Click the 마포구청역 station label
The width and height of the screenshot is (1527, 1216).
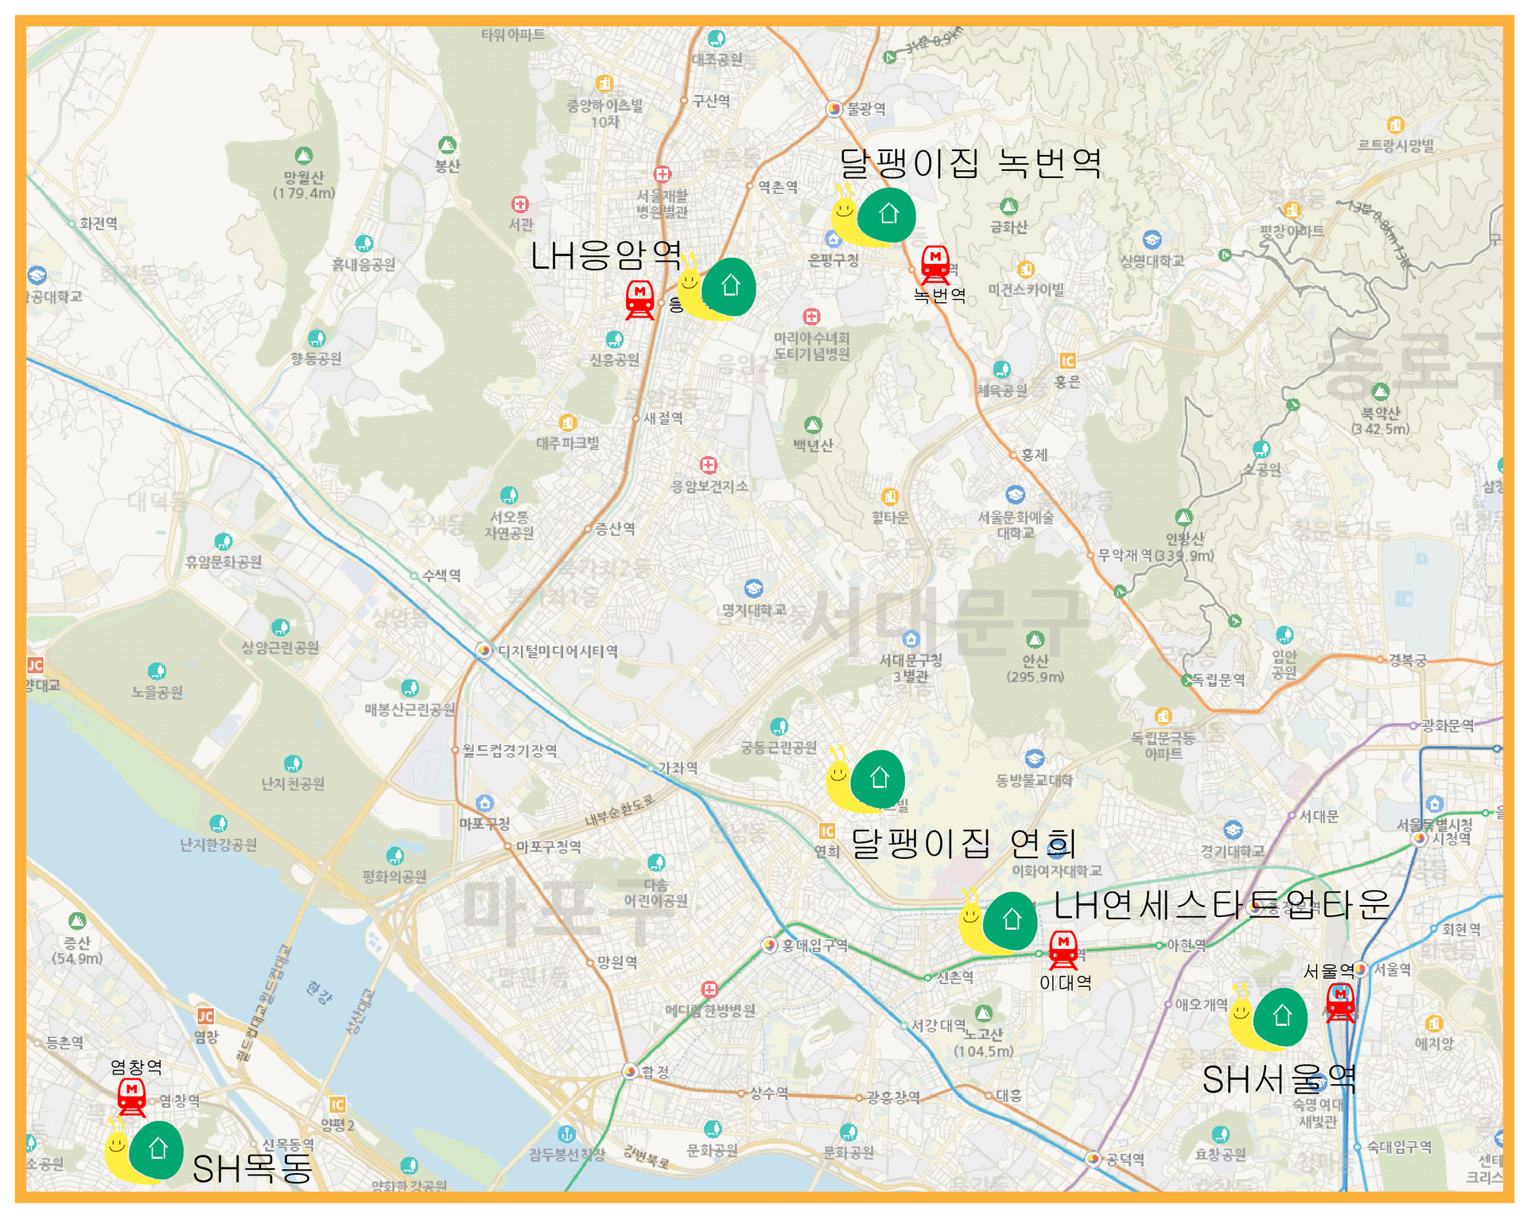tap(549, 847)
